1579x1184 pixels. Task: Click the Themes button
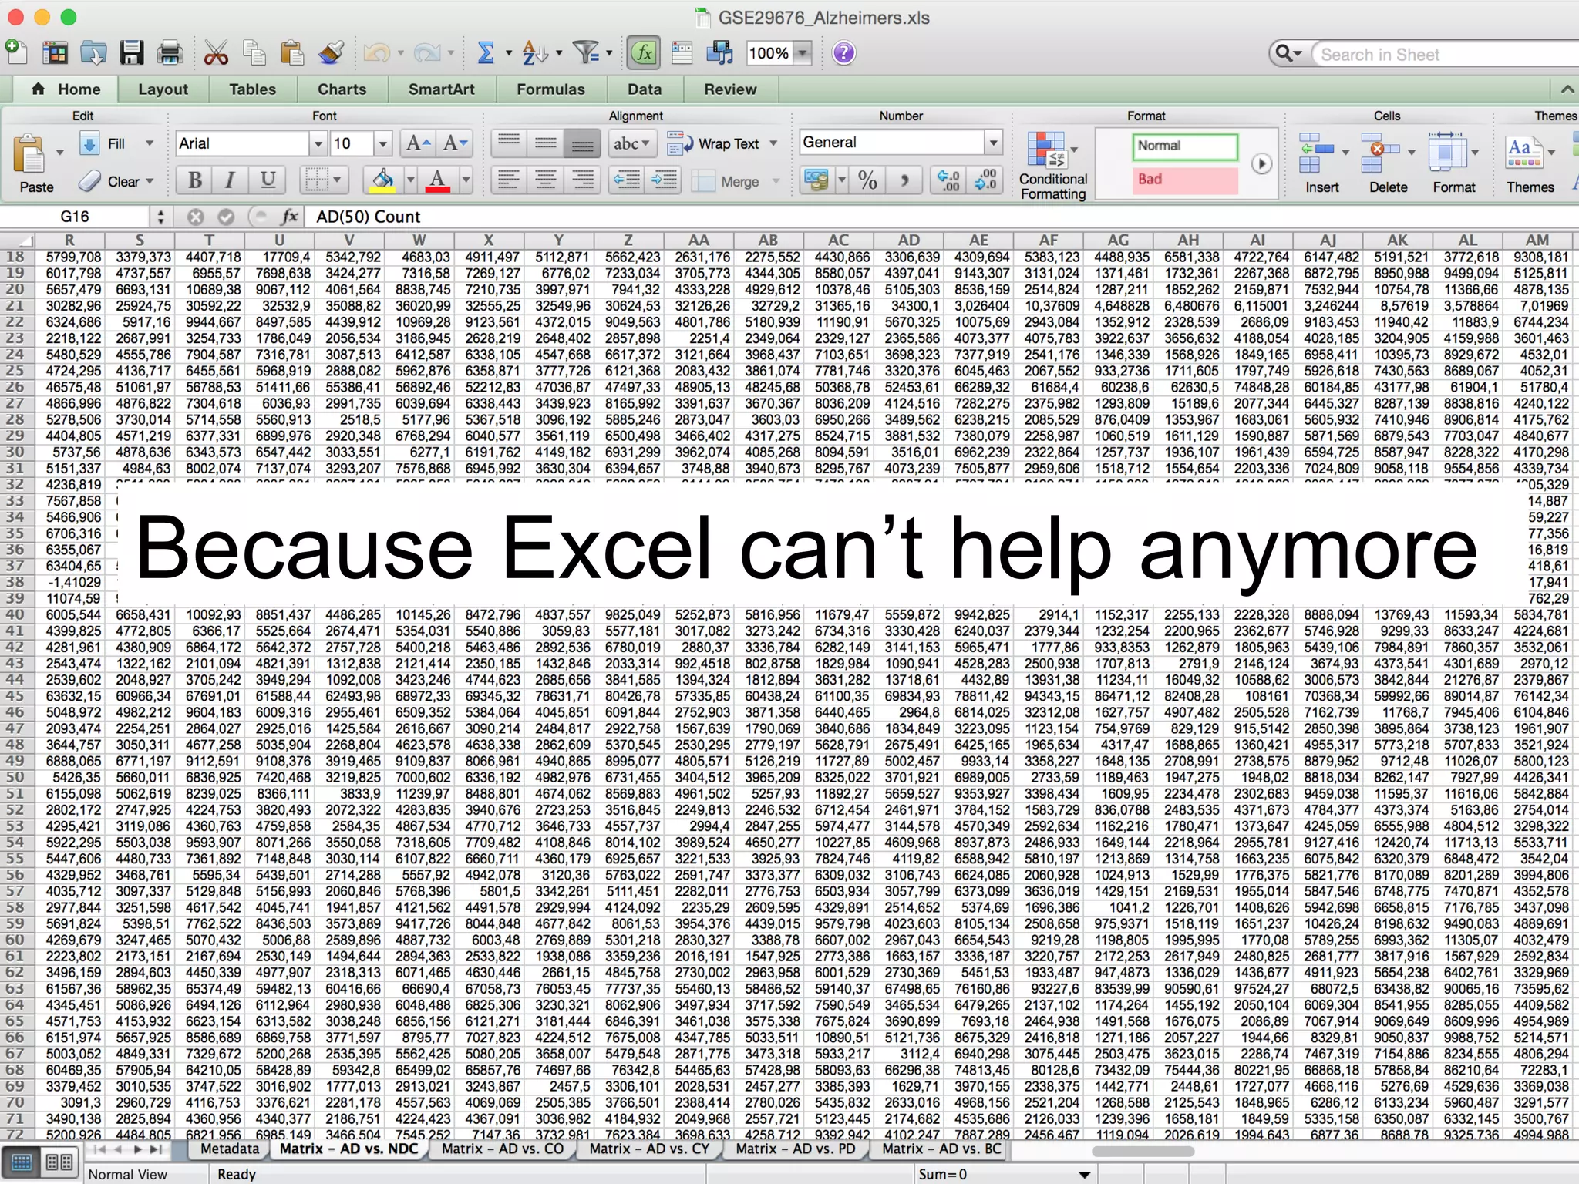click(1530, 163)
